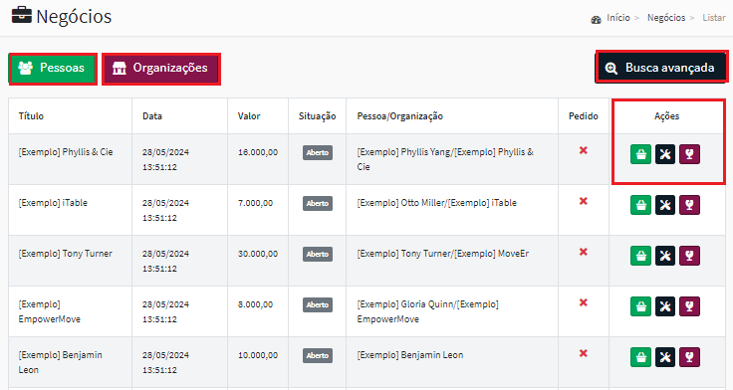Click red X Pedido mark for iTable
Screen dimensions: 733x390
[583, 201]
